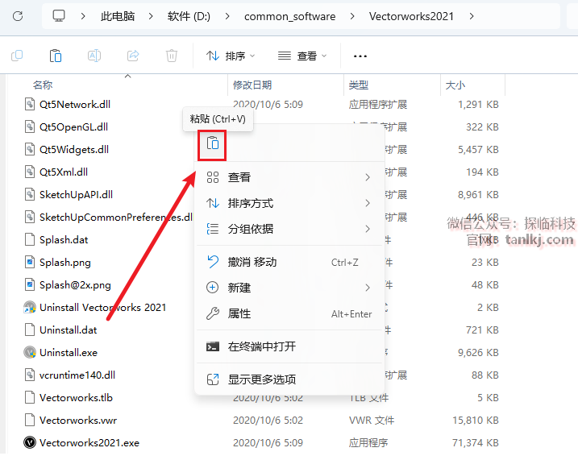This screenshot has height=456, width=578.
Task: Select the SketchUpCommonPreferences.dll file
Action: coord(116,217)
